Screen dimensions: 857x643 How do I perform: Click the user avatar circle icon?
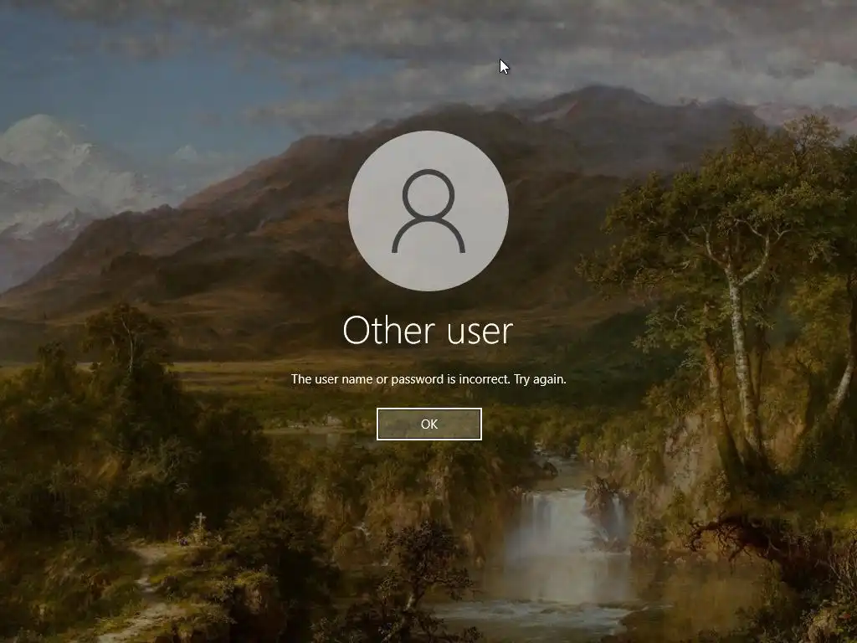428,211
